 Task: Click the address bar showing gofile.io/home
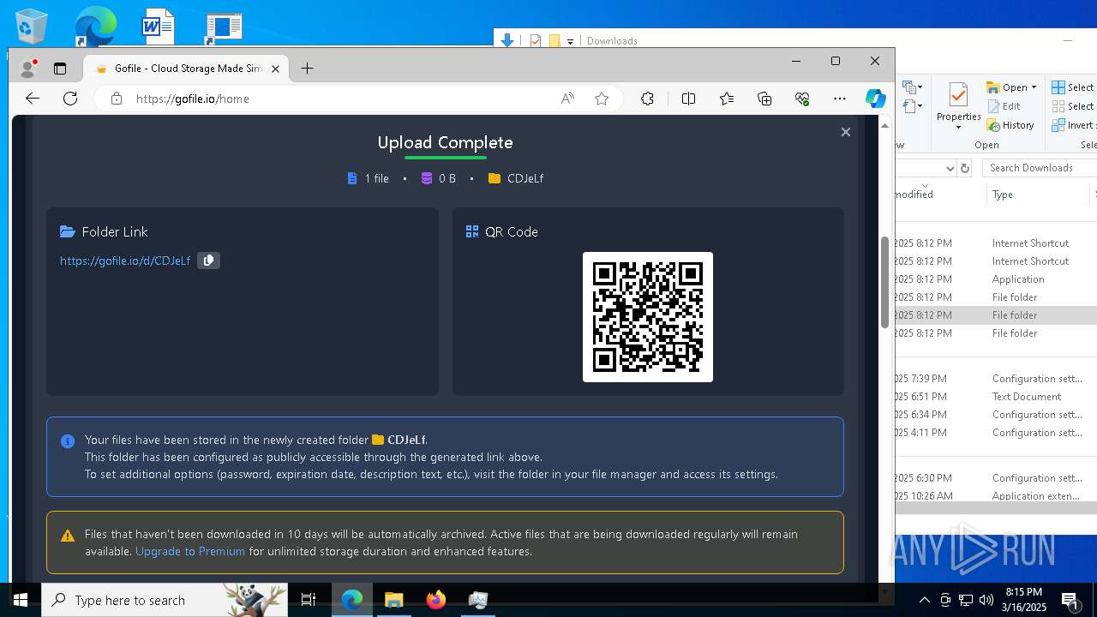343,99
